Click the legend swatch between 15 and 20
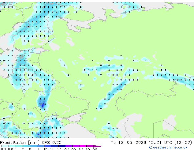194x150 pixels. pyautogui.click(x=47, y=146)
